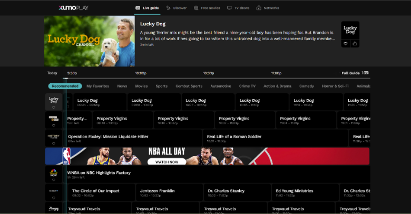The image size is (411, 214).
Task: Open Lucky Dog episode at 09:58 - 10:22p
Action: [154, 102]
